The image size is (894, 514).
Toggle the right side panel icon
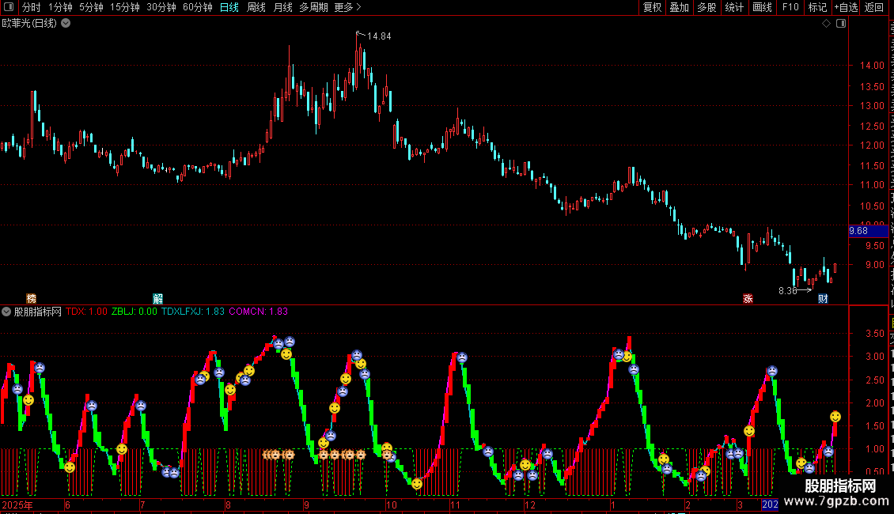(x=841, y=24)
